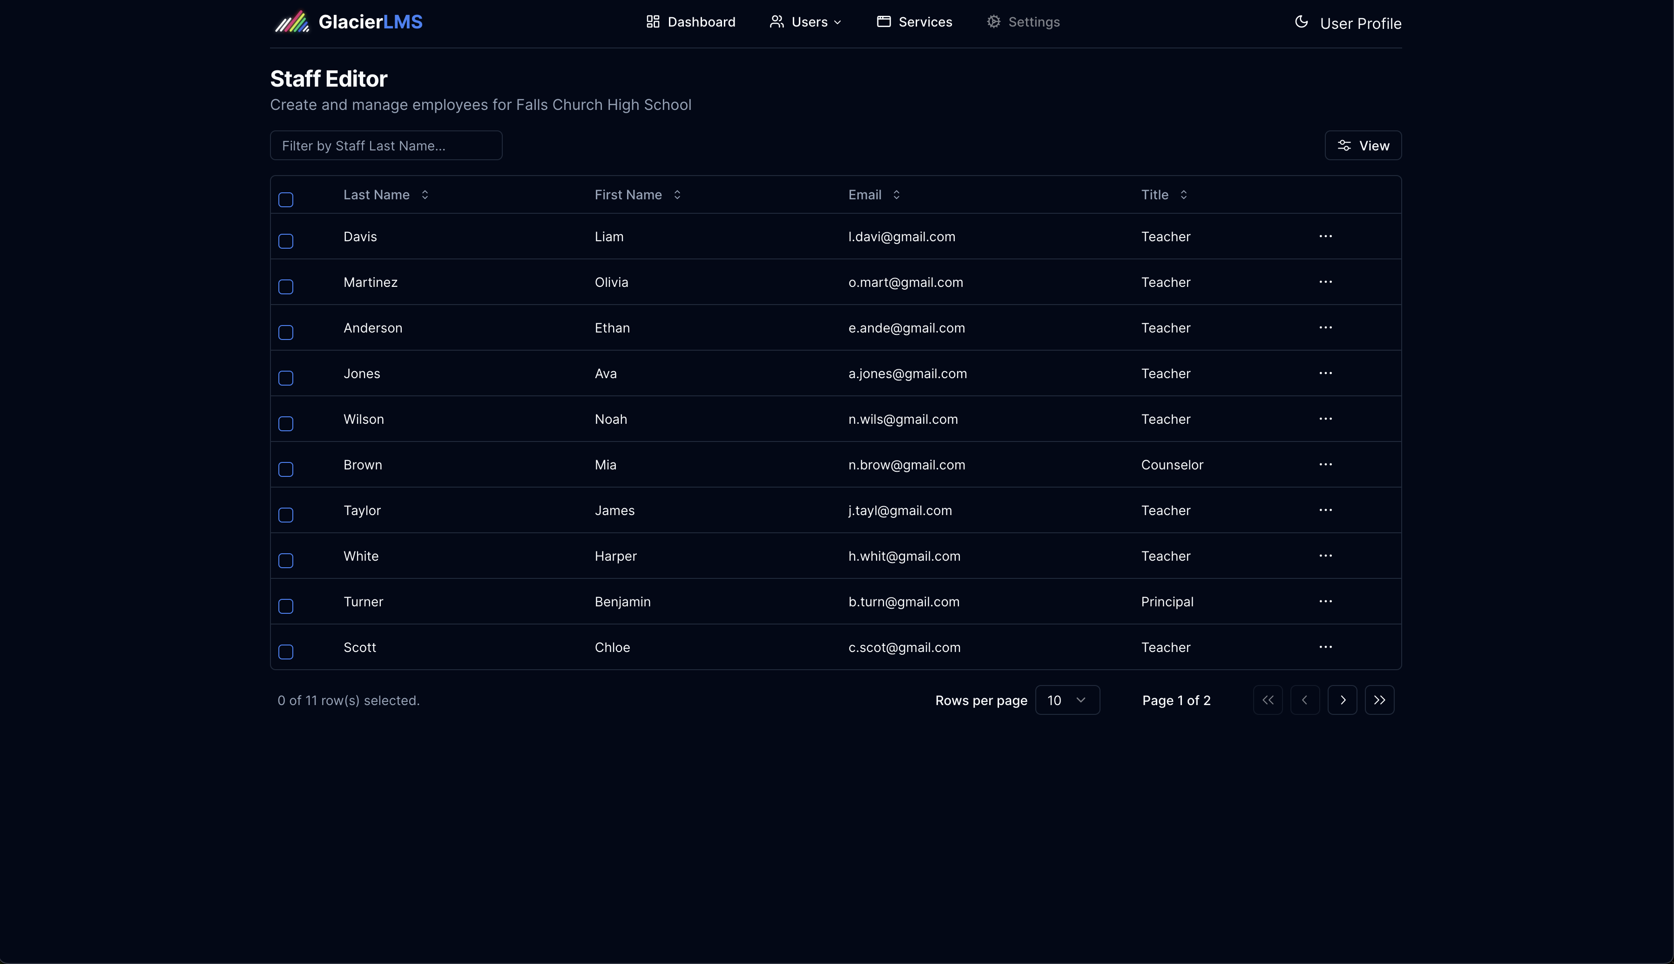Tick the checkbox for Scott
The image size is (1674, 964).
click(x=286, y=652)
